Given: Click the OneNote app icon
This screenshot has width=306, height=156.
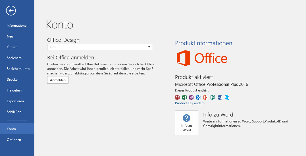Looking at the screenshot, I should coord(191,97).
